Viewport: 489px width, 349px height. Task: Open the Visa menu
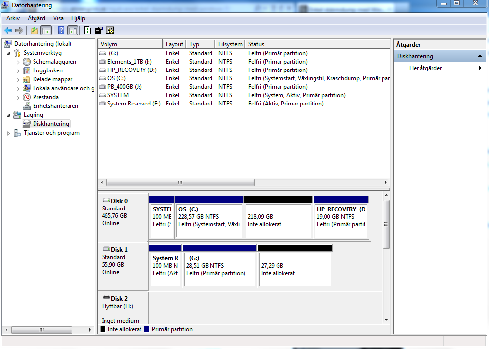58,18
